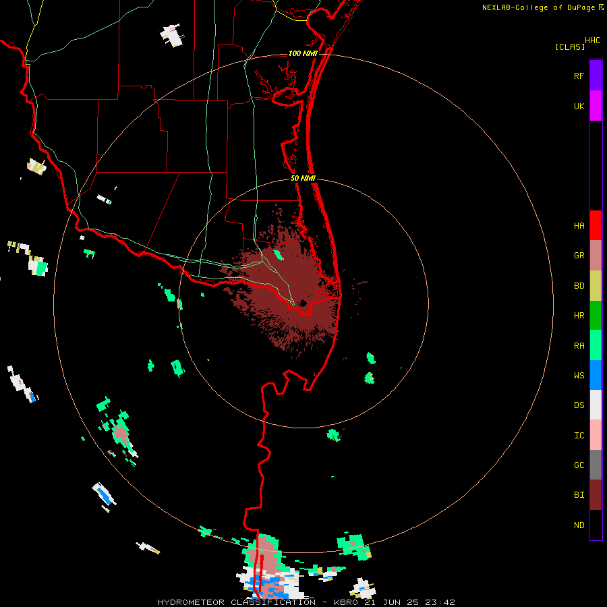Click the white DS legend swatch

click(x=596, y=405)
